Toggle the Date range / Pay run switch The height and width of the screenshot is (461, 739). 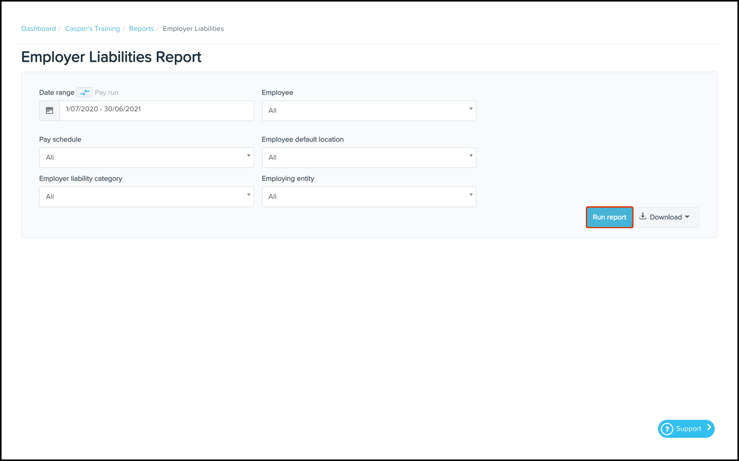[x=85, y=92]
